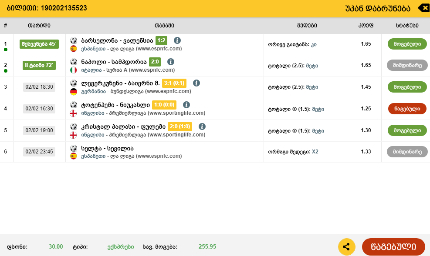The image size is (430, 256).
Task: Click სტატუსი column header
Action: point(407,26)
